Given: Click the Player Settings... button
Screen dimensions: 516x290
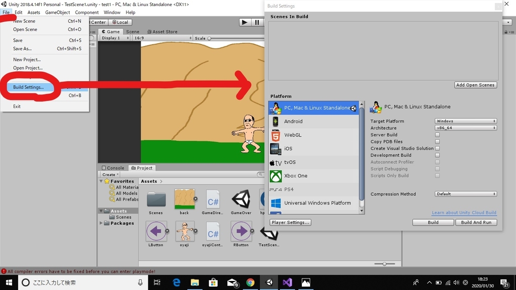Looking at the screenshot, I should [290, 223].
